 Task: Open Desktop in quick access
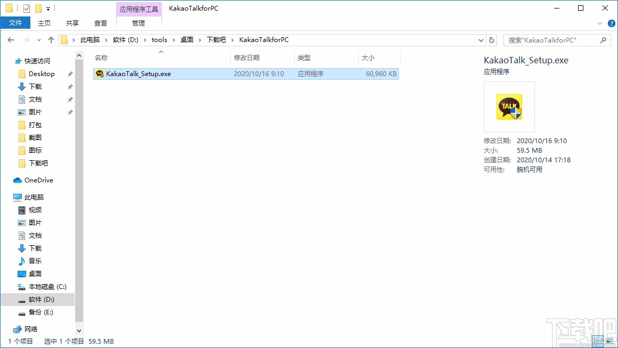pos(42,73)
